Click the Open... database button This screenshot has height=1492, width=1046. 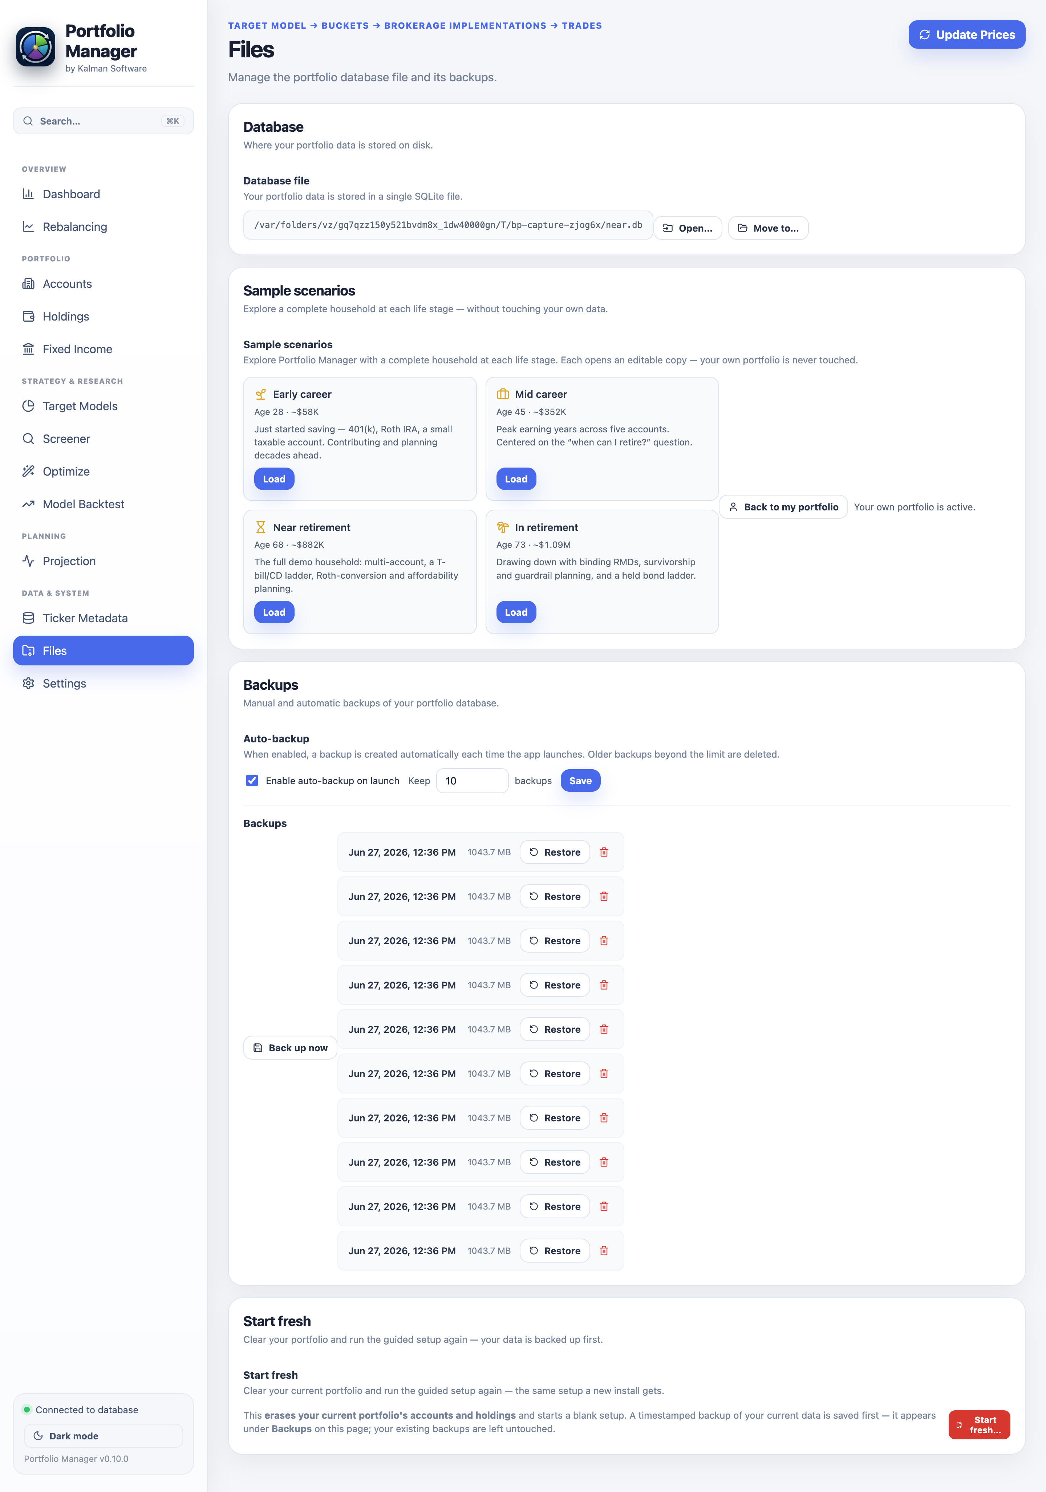pos(687,228)
